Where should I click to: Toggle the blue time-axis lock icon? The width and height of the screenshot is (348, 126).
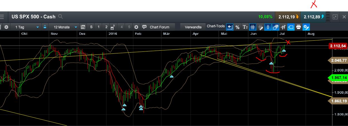(44, 27)
